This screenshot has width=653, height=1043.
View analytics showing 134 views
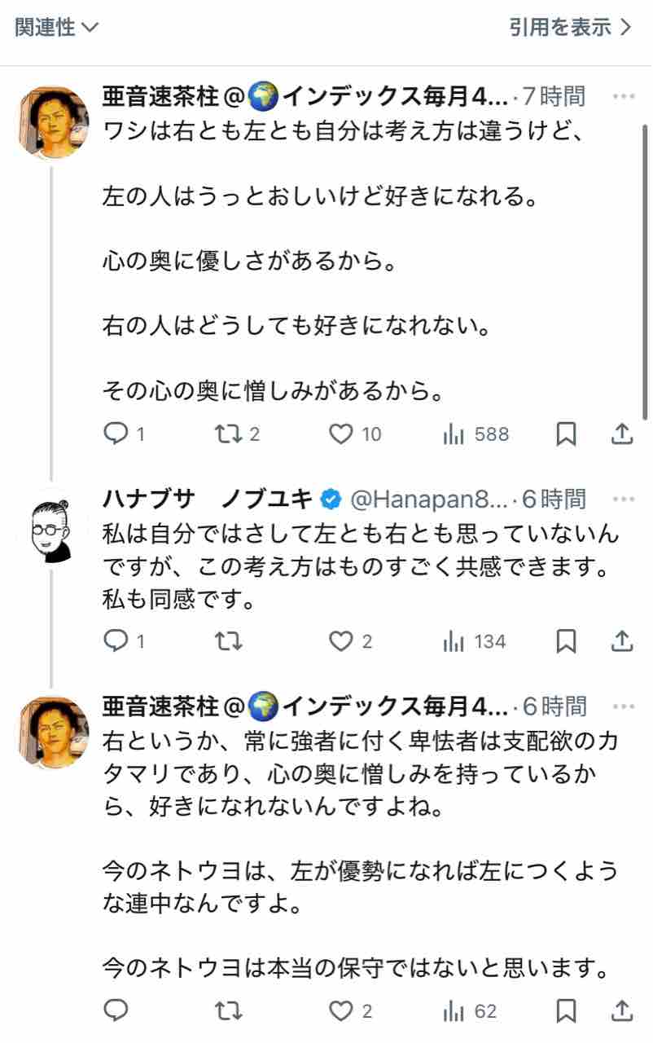coord(476,641)
